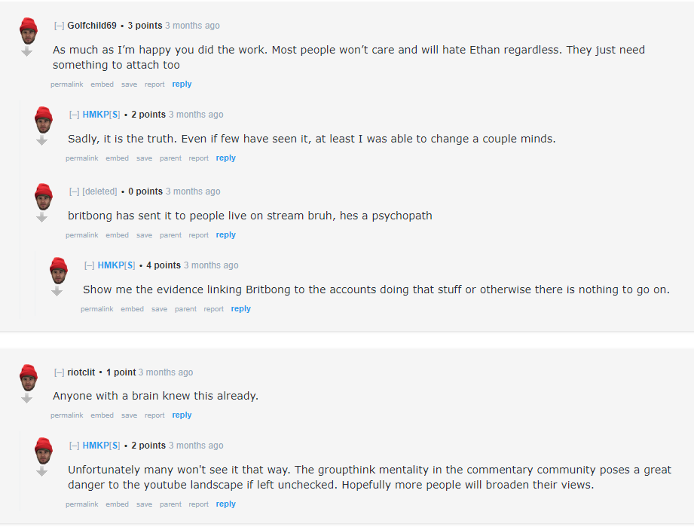Reply to HMKP's 'Show me the evidence' comment
694x530 pixels.
tap(241, 309)
